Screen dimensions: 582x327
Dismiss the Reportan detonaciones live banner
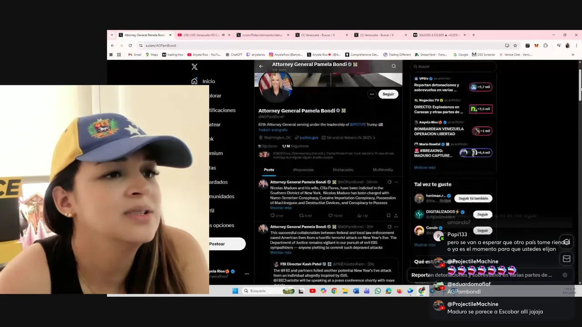click(565, 275)
